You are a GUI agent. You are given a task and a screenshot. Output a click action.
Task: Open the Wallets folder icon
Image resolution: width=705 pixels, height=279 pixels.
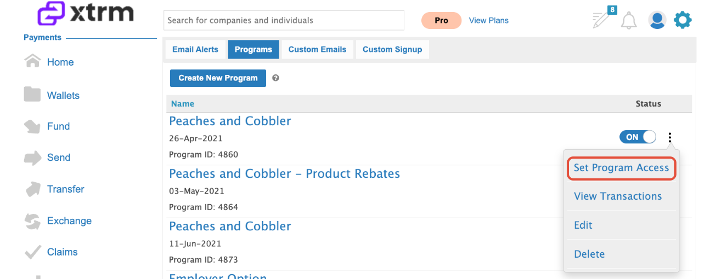[32, 94]
